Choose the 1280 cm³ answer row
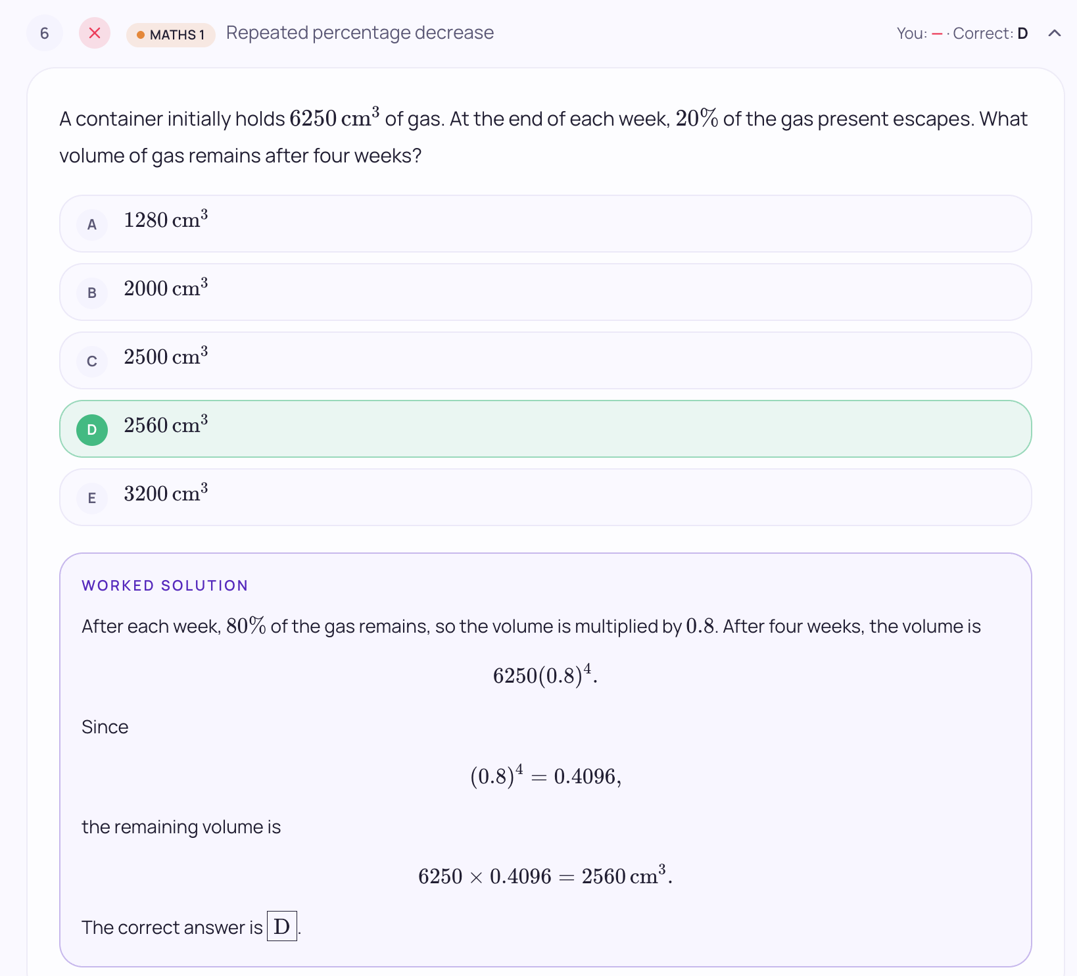 click(x=546, y=224)
